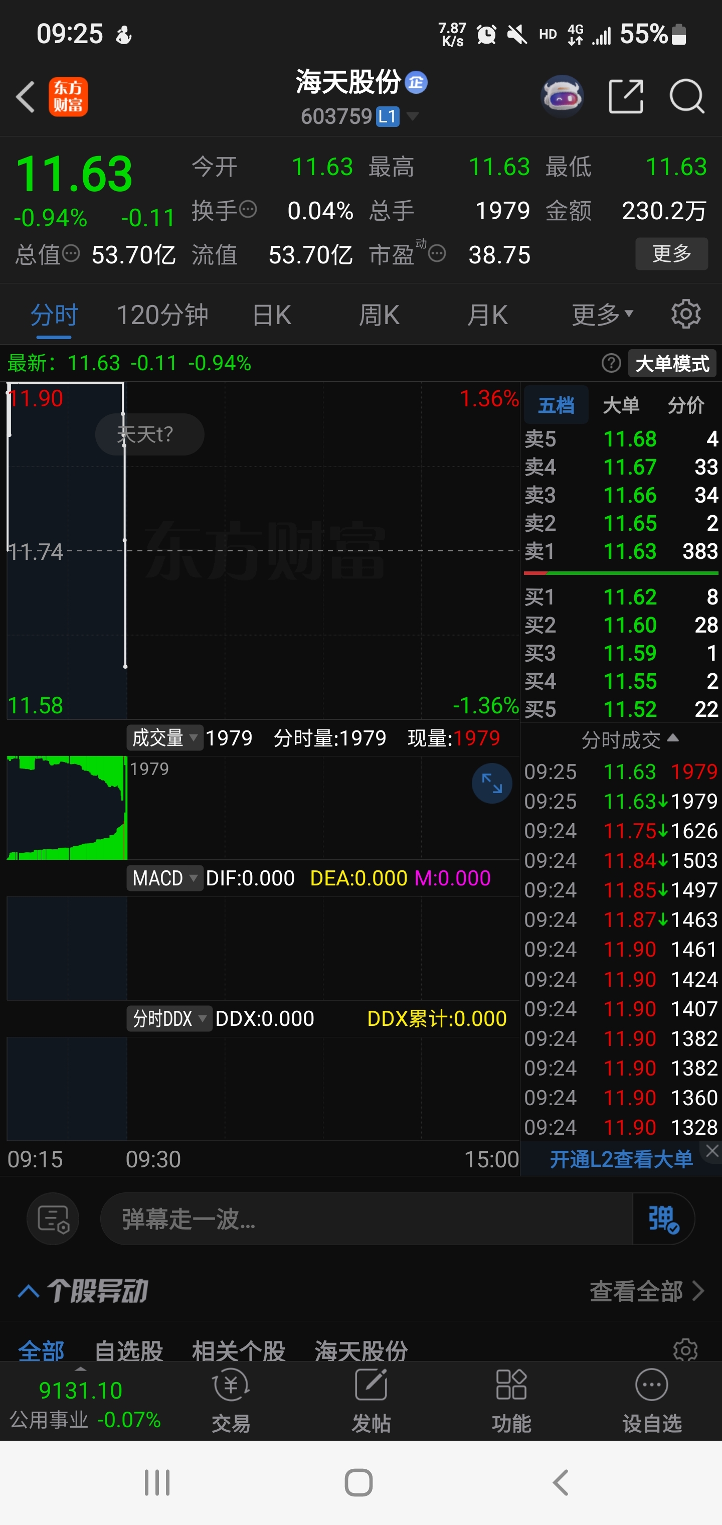
Task: Select the 分价 tab
Action: 686,405
